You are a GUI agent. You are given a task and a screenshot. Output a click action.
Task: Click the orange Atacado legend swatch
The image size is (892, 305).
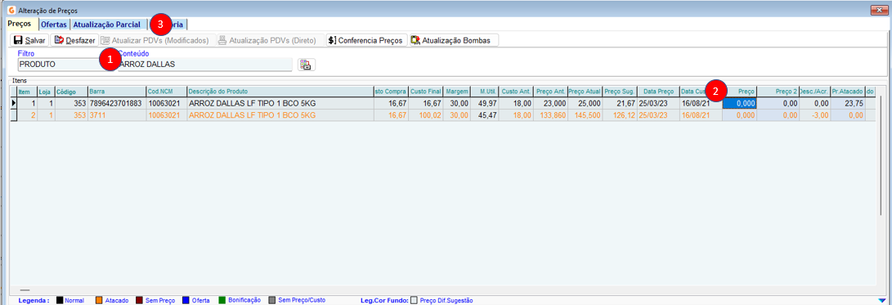tap(98, 300)
